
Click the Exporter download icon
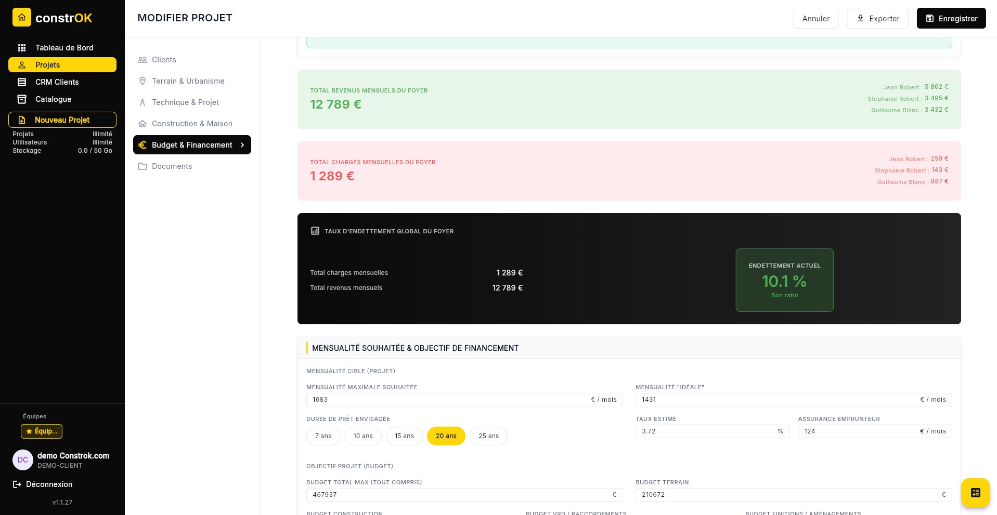pos(860,18)
